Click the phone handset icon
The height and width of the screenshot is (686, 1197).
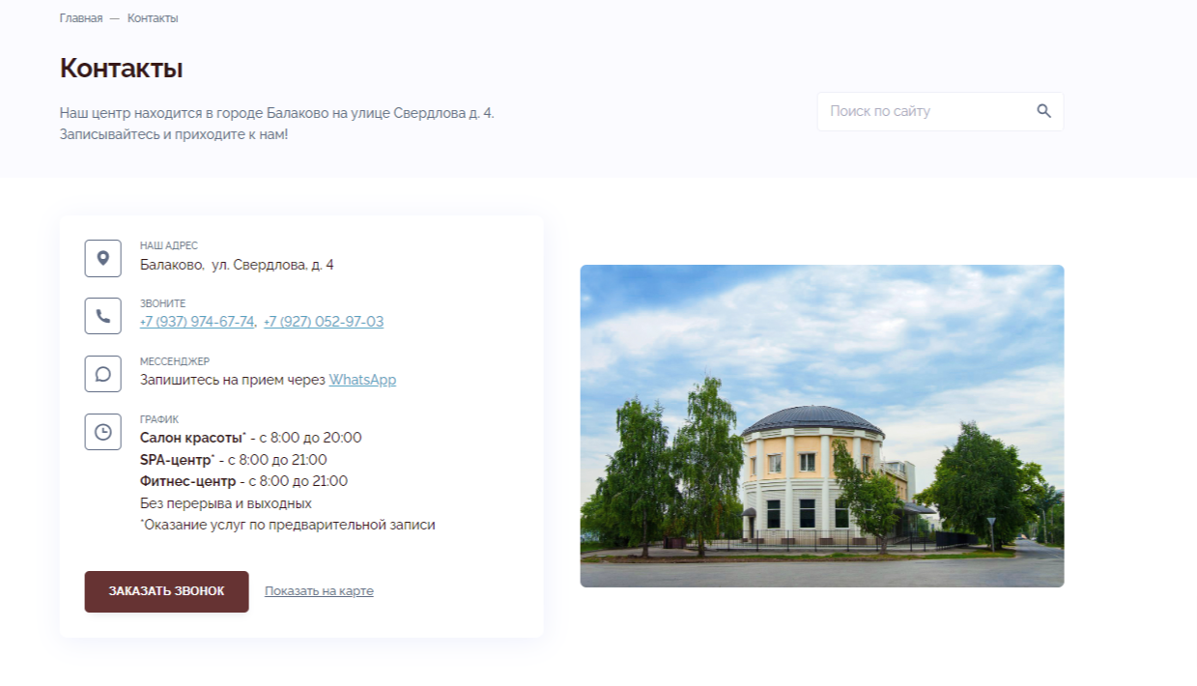tap(103, 316)
